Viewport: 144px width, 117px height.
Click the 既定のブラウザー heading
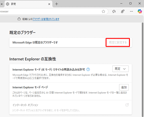click(22, 33)
